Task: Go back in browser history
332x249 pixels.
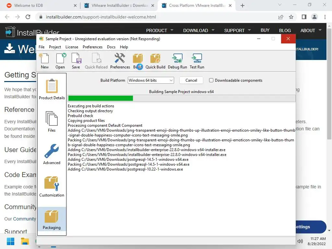Action: coord(7,17)
